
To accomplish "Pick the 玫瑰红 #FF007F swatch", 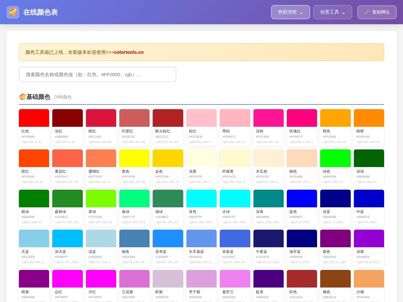I will pyautogui.click(x=302, y=128).
